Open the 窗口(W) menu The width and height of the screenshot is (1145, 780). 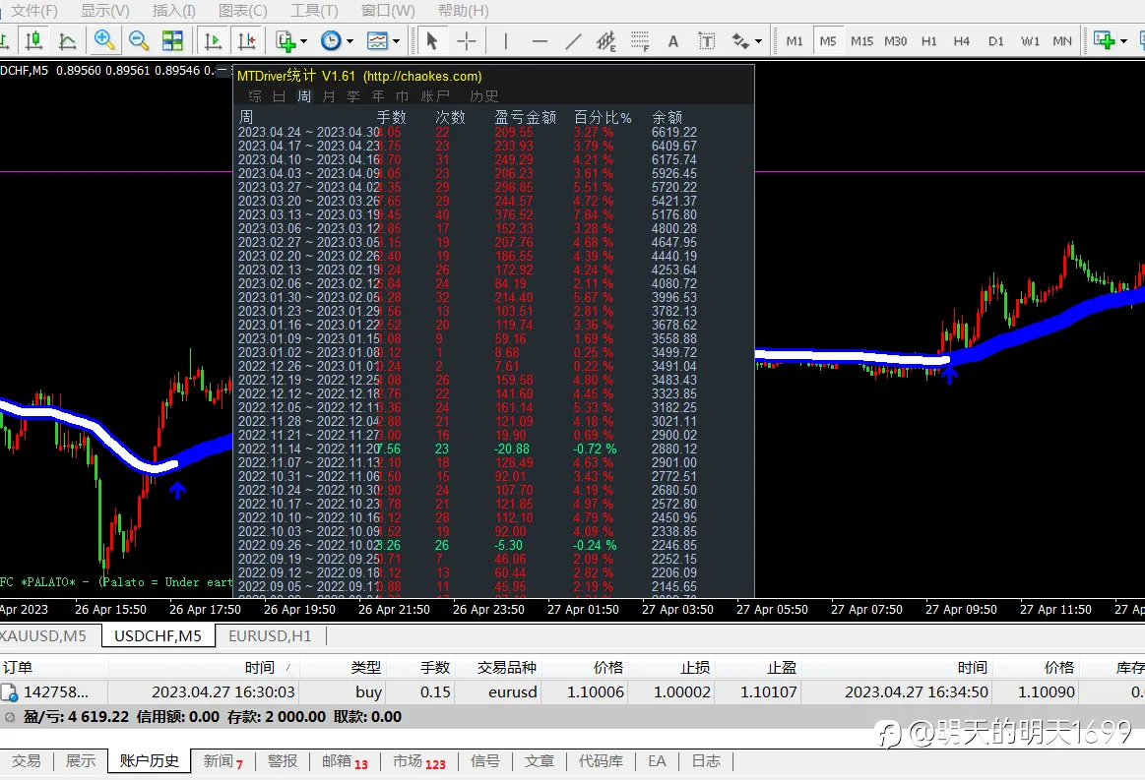[x=388, y=11]
